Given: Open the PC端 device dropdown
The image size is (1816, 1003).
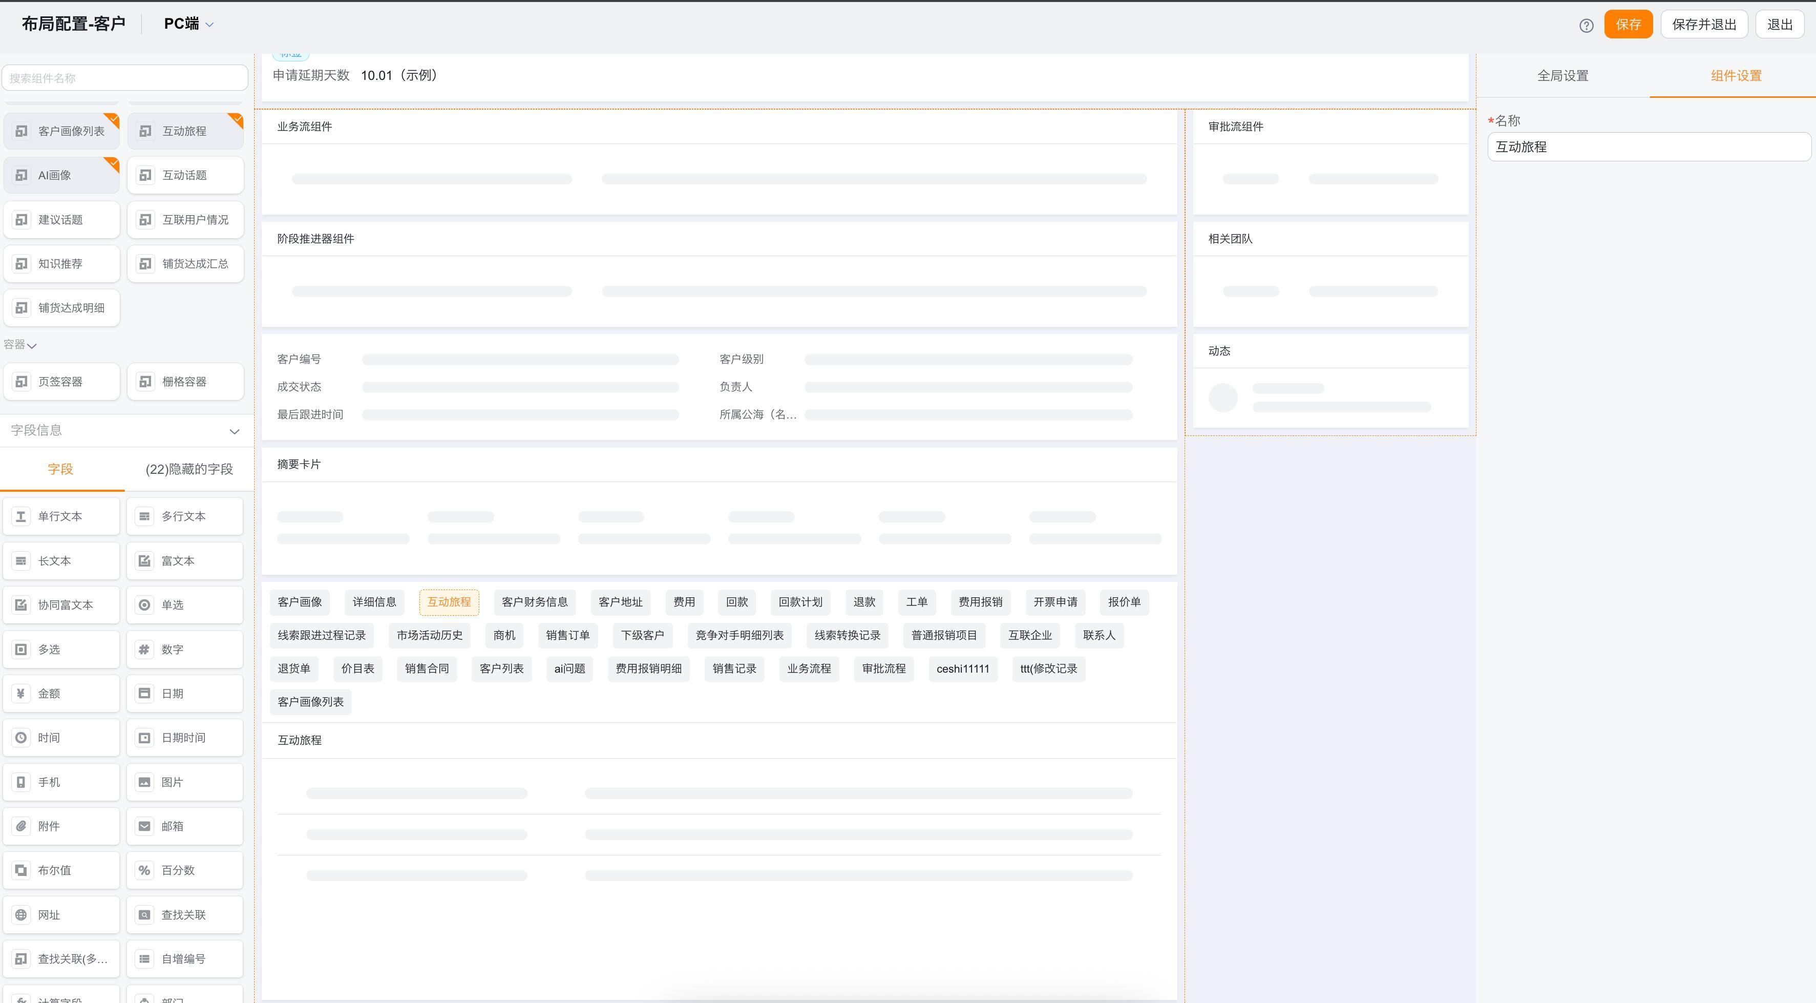Looking at the screenshot, I should point(189,24).
